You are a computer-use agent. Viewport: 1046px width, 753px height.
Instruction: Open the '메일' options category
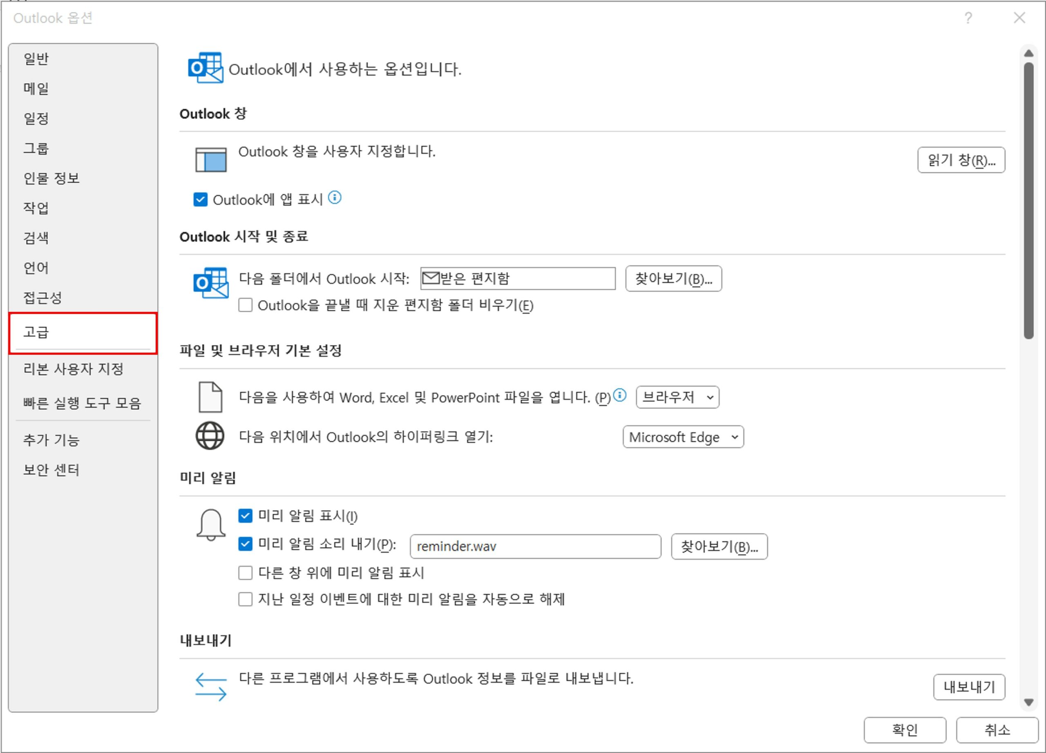pos(36,89)
